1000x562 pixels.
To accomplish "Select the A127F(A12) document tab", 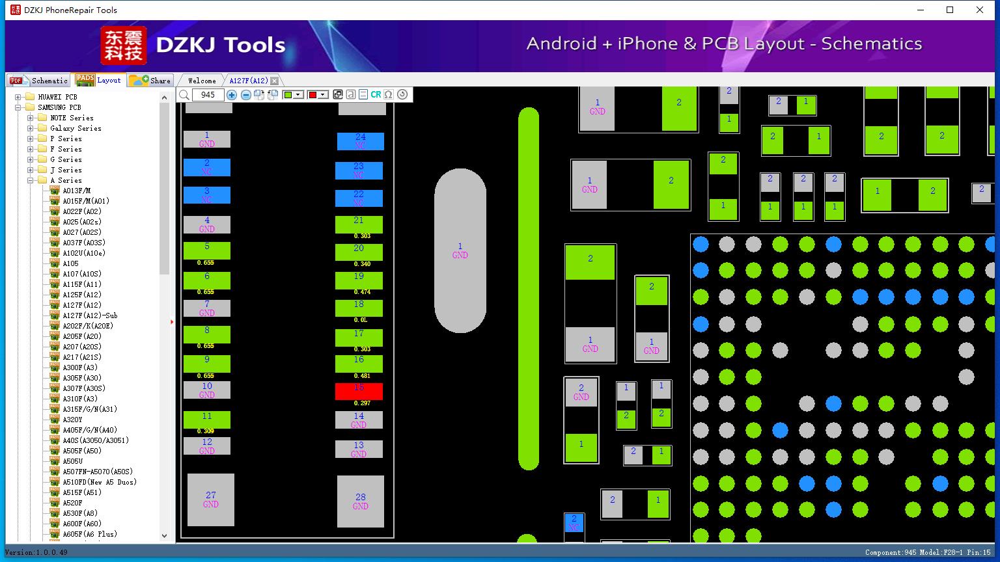I will click(249, 81).
